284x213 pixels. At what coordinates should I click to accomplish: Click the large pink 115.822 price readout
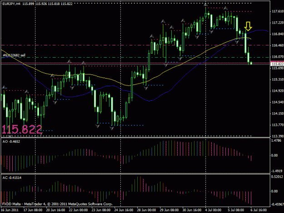pyautogui.click(x=22, y=130)
